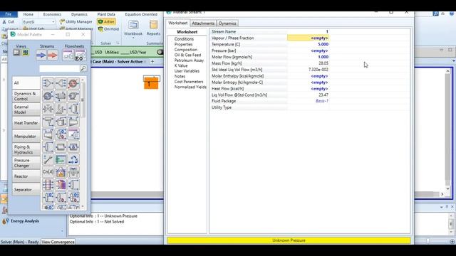Open the Dynamics tab of stream window
The height and width of the screenshot is (256, 456).
[x=227, y=23]
